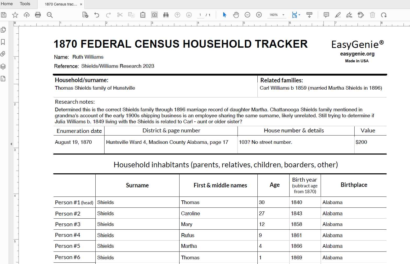Show the Attachments paperclip panel

(3, 54)
